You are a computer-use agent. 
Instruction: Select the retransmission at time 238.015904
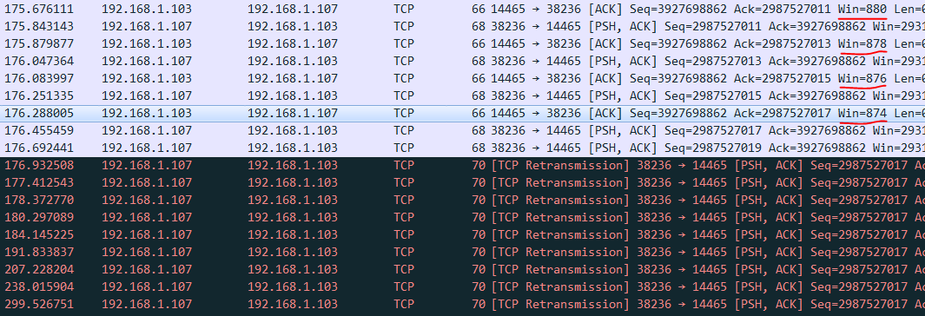click(x=462, y=287)
